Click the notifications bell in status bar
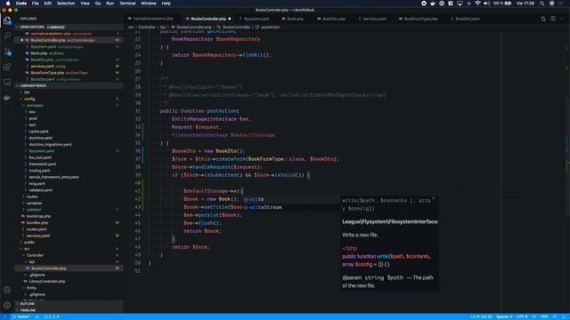This screenshot has width=570, height=320. click(x=564, y=316)
